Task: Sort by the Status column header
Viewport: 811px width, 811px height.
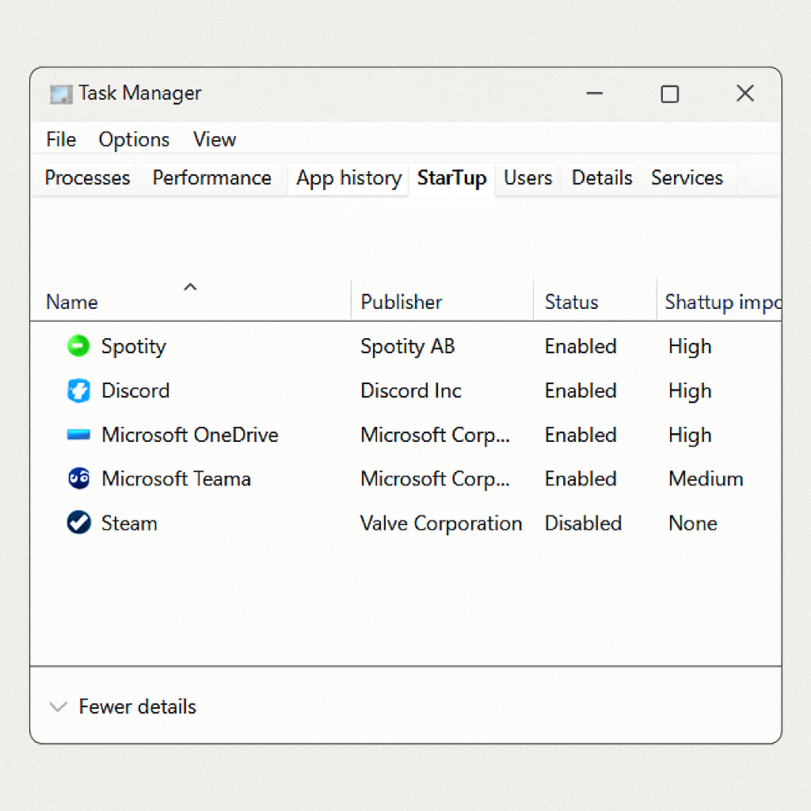Action: (x=571, y=302)
